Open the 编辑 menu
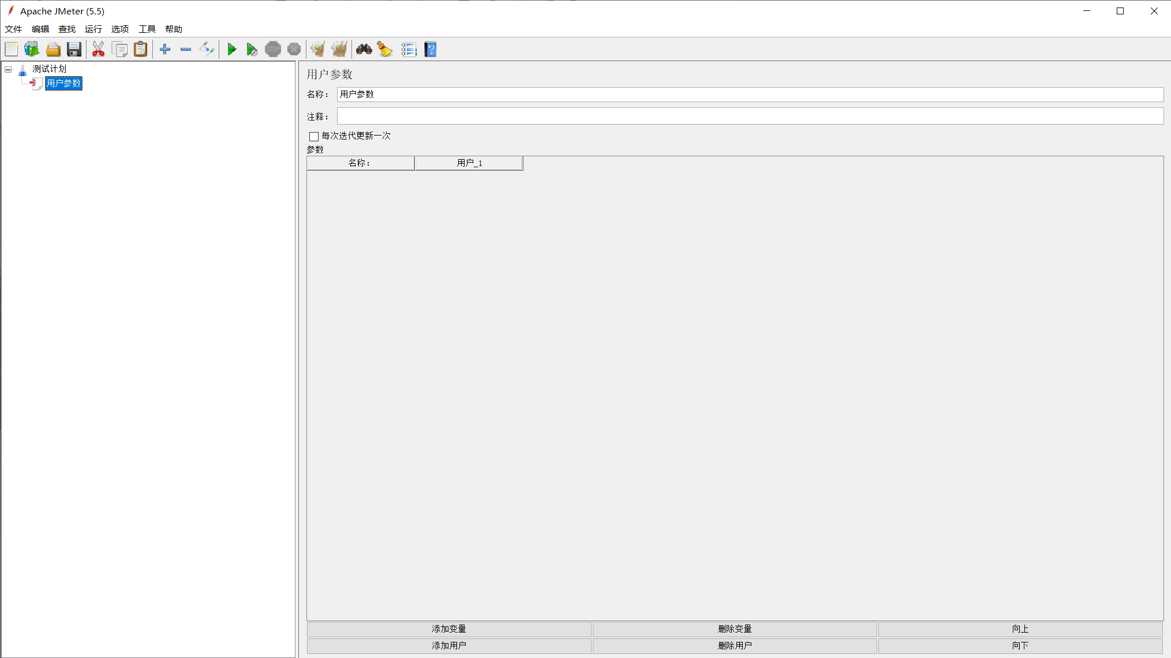 (x=40, y=29)
